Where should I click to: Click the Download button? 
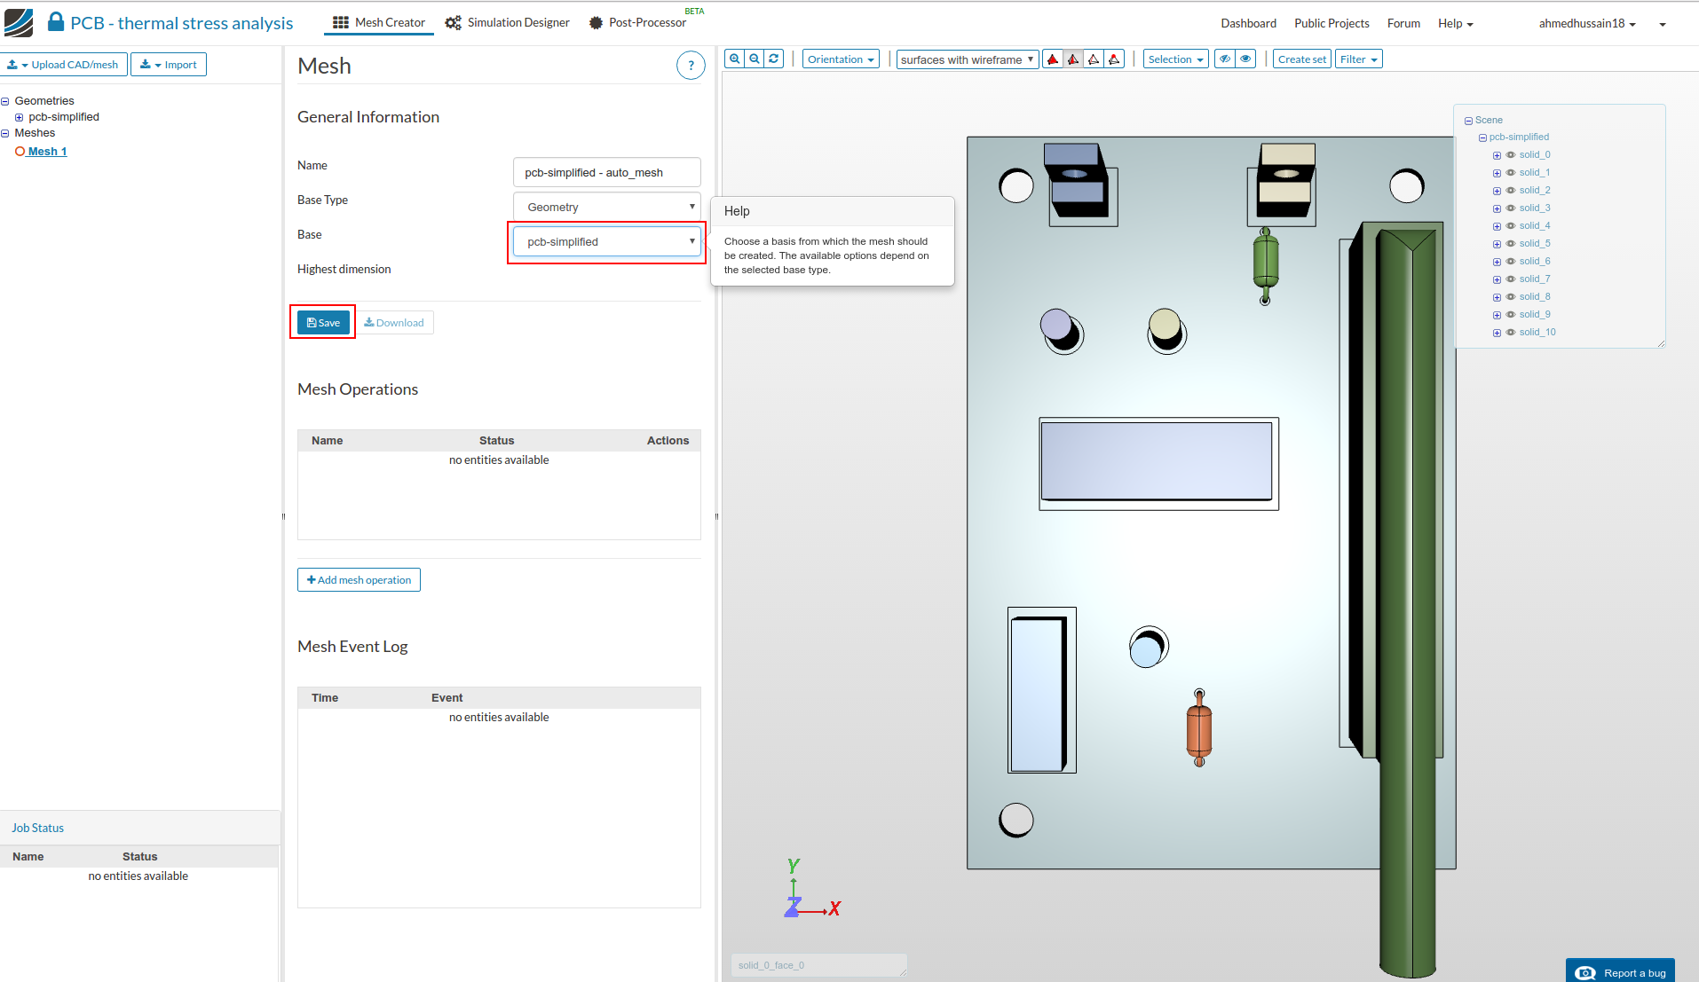394,323
